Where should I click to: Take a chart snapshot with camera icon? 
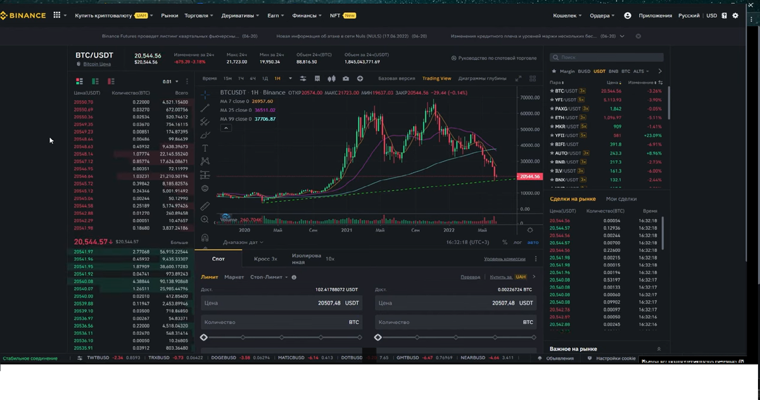[345, 78]
